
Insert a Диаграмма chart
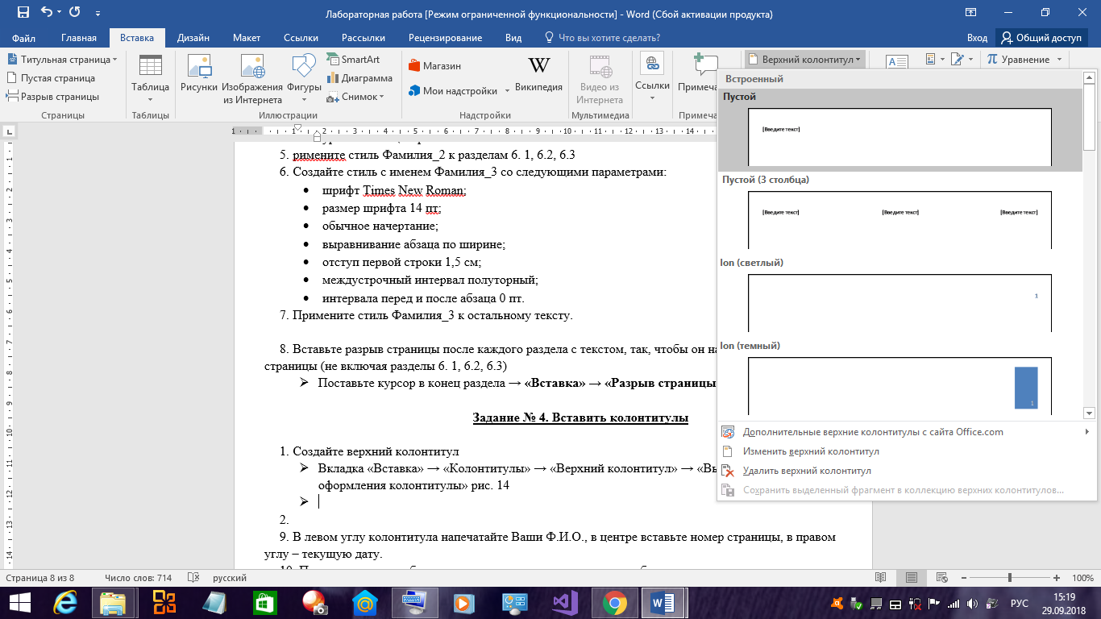tap(359, 78)
